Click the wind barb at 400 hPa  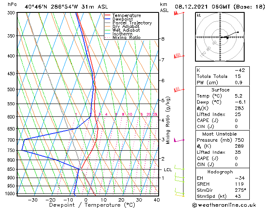pyautogui.click(x=179, y=56)
